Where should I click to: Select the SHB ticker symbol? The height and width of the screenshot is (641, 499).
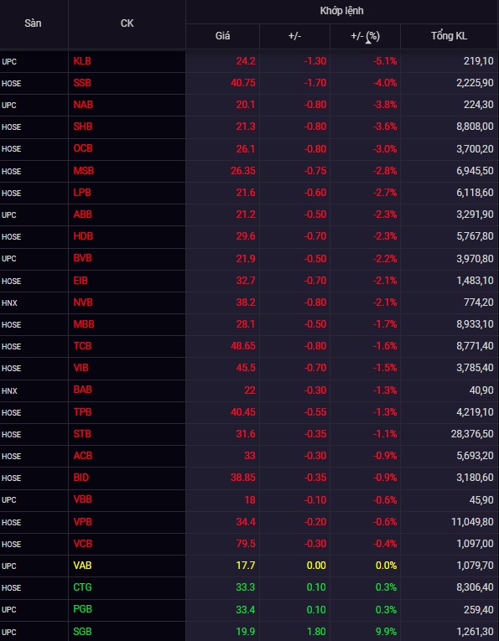click(83, 127)
